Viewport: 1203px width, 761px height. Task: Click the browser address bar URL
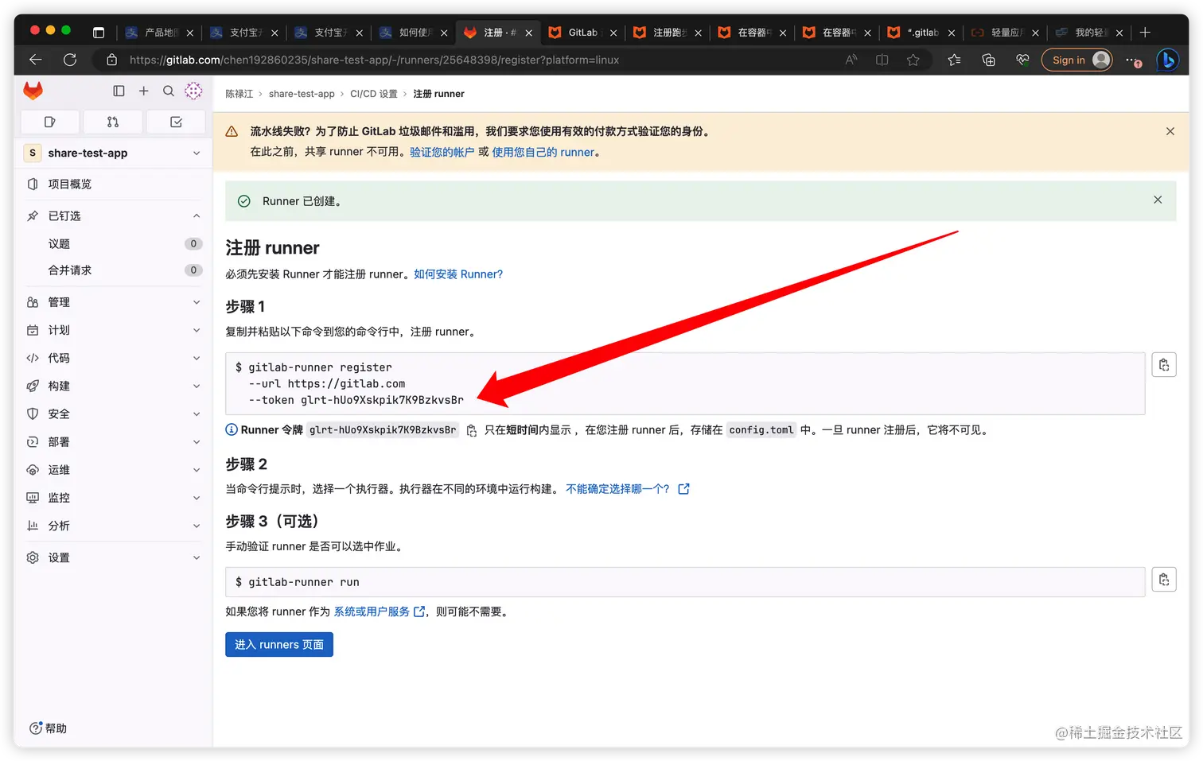[x=374, y=60]
